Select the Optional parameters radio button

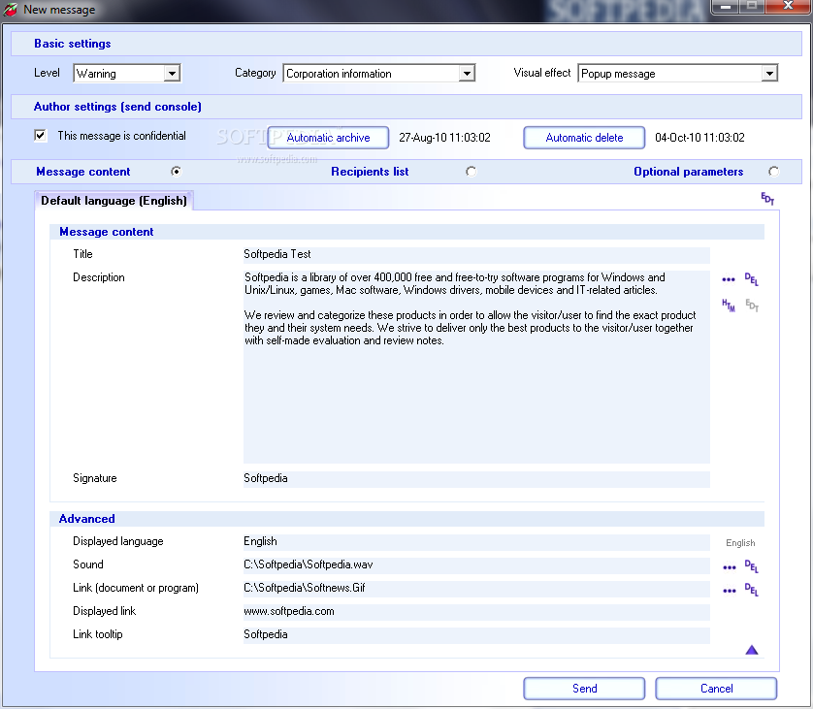tap(773, 172)
